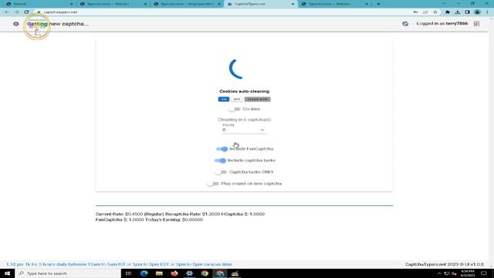Open Task View in the taskbar
This screenshot has width=494, height=278.
point(128,273)
